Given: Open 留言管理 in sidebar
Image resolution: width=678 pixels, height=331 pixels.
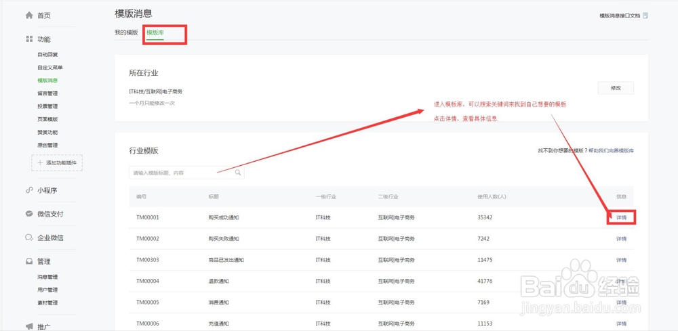Looking at the screenshot, I should [47, 93].
